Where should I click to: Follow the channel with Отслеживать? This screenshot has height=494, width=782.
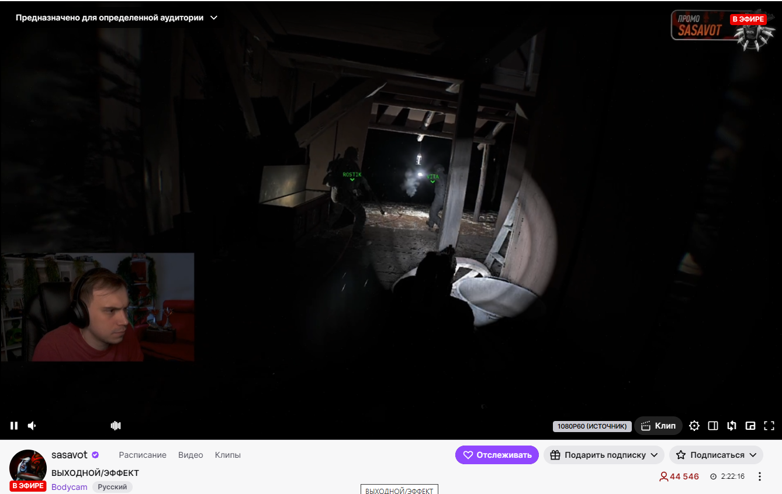pos(497,455)
